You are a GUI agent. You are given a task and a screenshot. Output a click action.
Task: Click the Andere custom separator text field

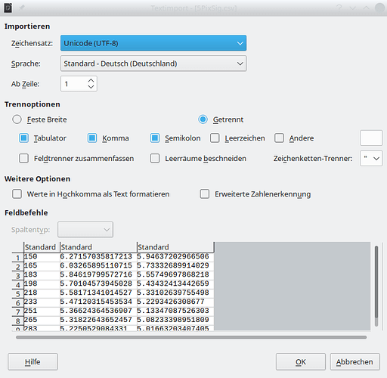tap(371, 138)
